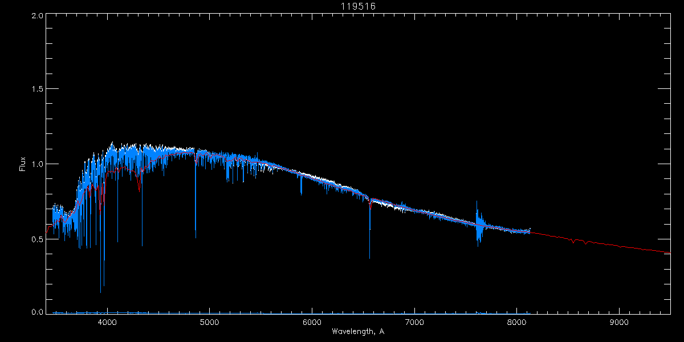Click the 6000 wavelength tick label

pos(312,323)
